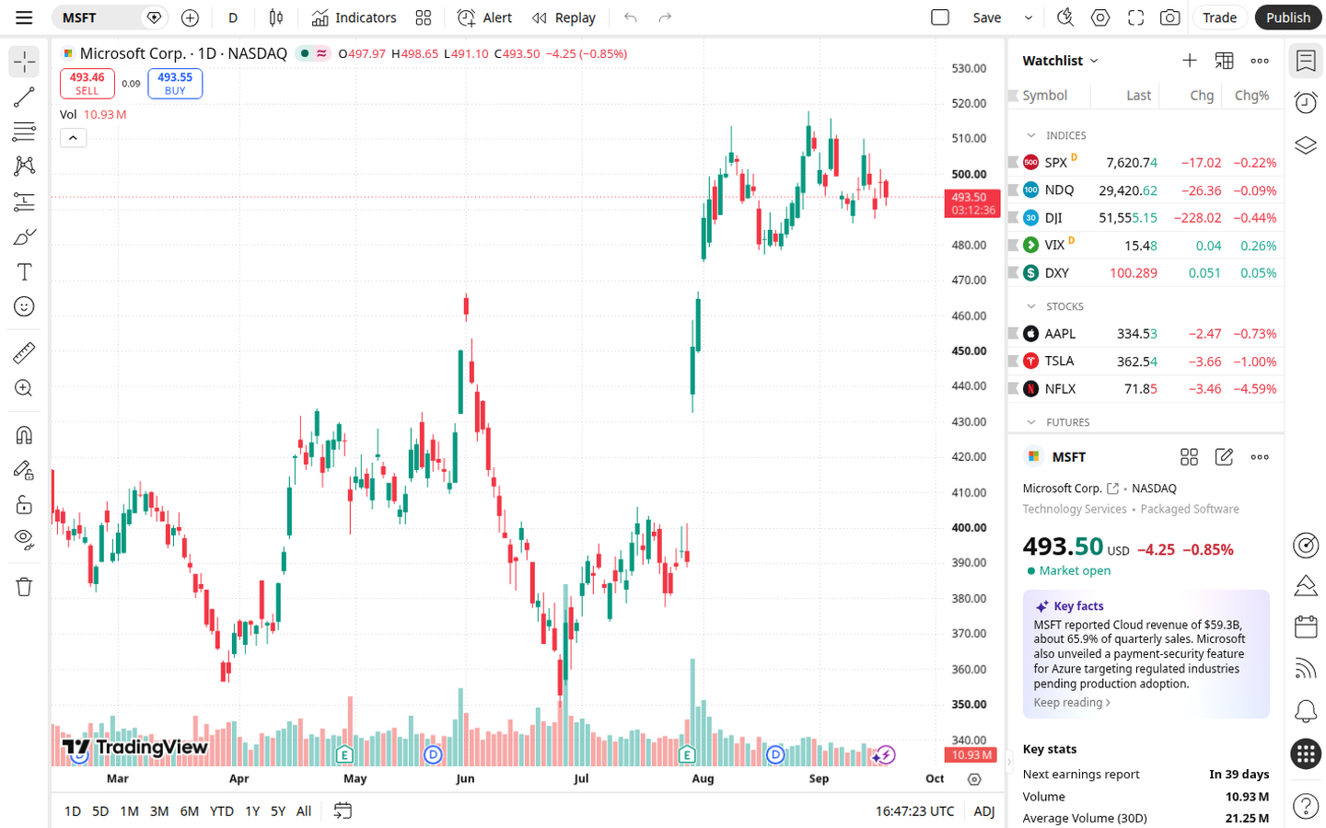Image resolution: width=1326 pixels, height=828 pixels.
Task: Activate the ruler measure tool
Action: (24, 352)
